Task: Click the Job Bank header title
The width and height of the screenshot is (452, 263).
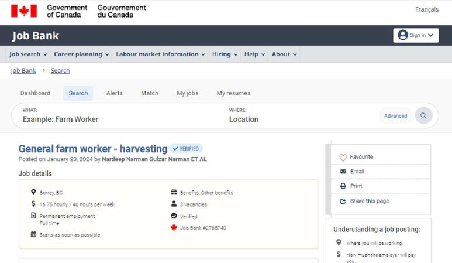Action: (x=36, y=36)
